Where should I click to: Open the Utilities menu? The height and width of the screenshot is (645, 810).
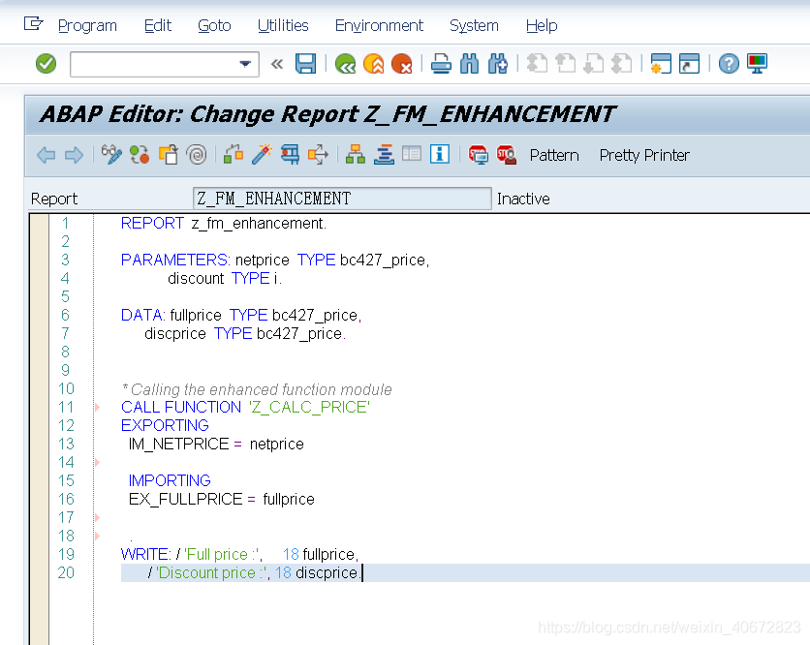click(283, 25)
